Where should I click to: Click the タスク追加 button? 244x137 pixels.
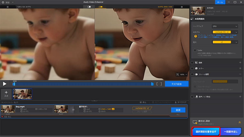(177, 84)
